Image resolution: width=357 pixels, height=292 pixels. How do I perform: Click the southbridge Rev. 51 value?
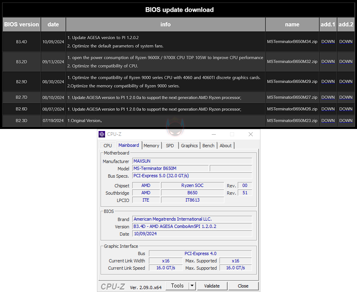coord(245,193)
